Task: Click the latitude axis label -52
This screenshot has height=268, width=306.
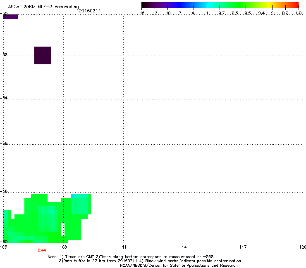Action: [x=4, y=55]
